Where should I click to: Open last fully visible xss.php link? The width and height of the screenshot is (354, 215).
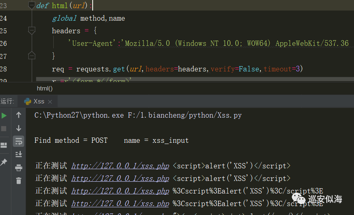pos(120,204)
